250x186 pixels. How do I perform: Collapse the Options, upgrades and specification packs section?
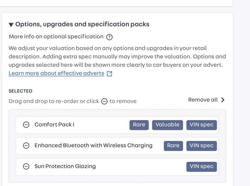(11, 25)
